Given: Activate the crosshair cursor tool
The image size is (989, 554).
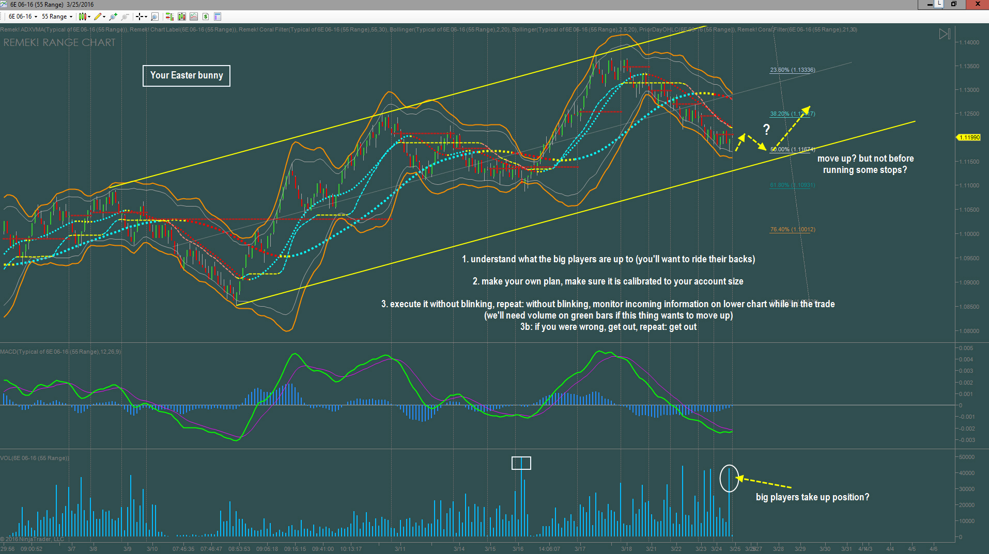Looking at the screenshot, I should [139, 17].
